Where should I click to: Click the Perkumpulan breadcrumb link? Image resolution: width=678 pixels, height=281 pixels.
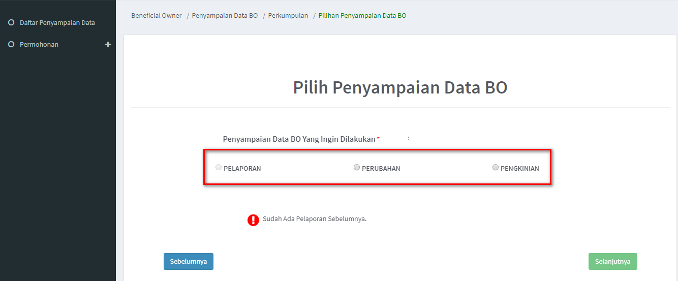pos(288,16)
